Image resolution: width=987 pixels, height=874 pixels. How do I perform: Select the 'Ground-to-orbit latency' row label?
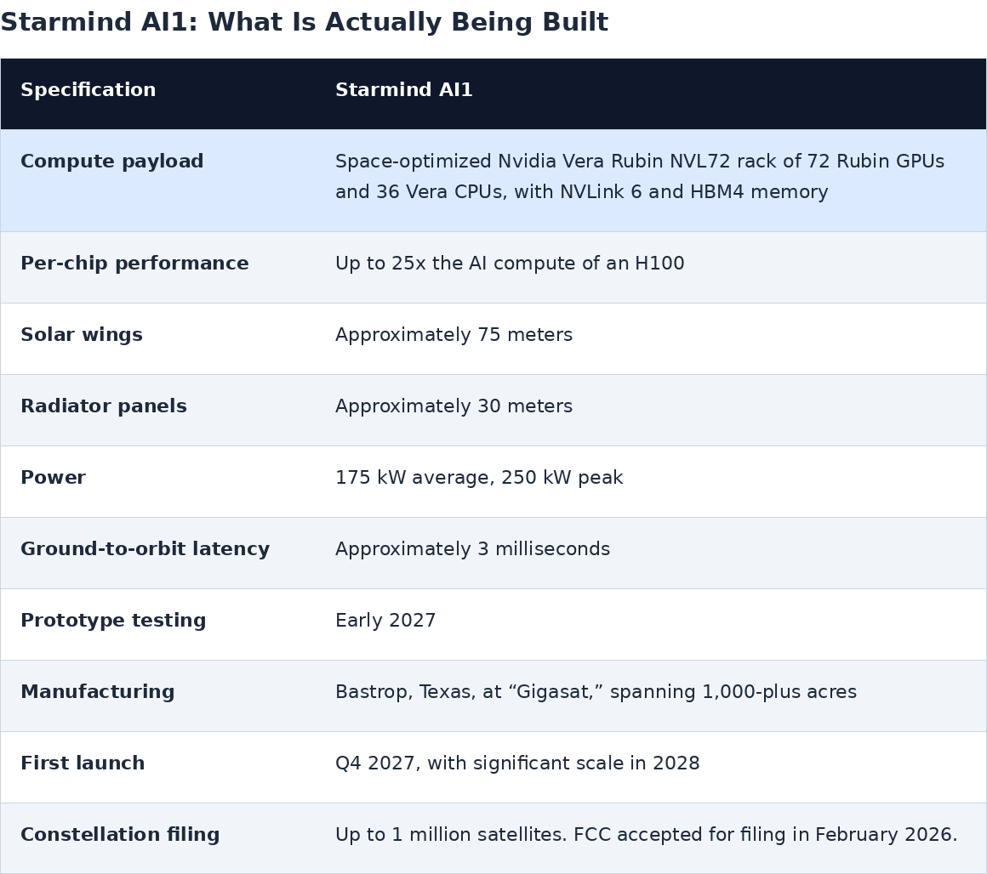pos(145,549)
